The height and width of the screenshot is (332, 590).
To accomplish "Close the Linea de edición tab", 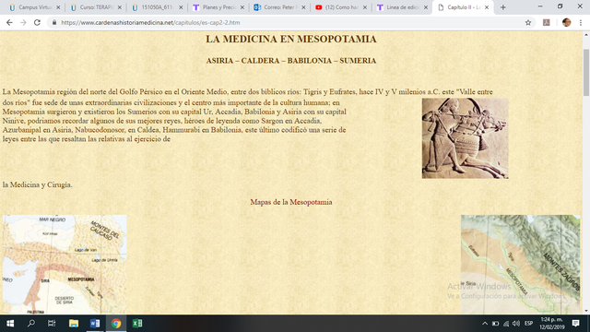I will 426,7.
